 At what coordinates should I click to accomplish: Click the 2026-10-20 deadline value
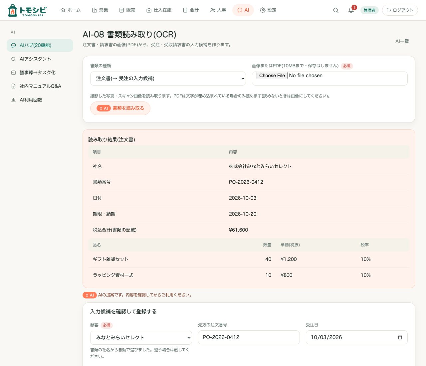point(243,214)
